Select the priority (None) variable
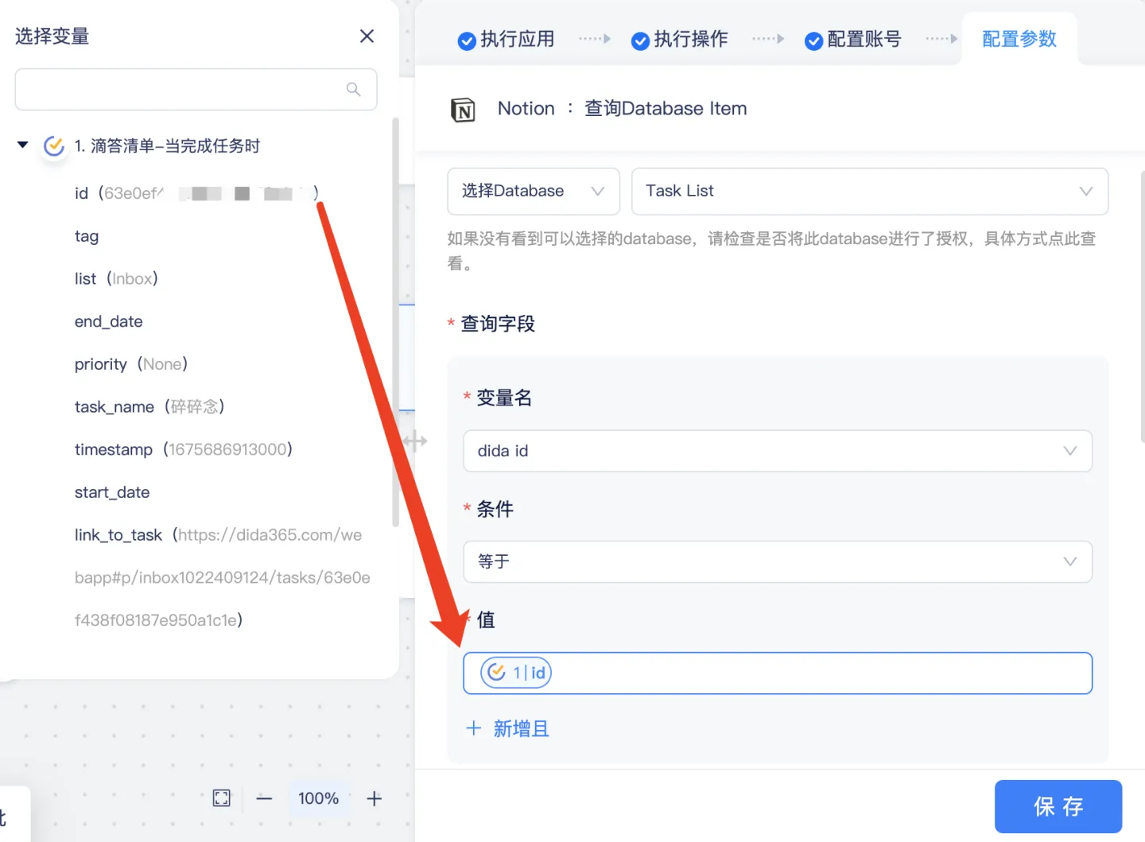Screen dimensions: 1145x842 (x=131, y=364)
